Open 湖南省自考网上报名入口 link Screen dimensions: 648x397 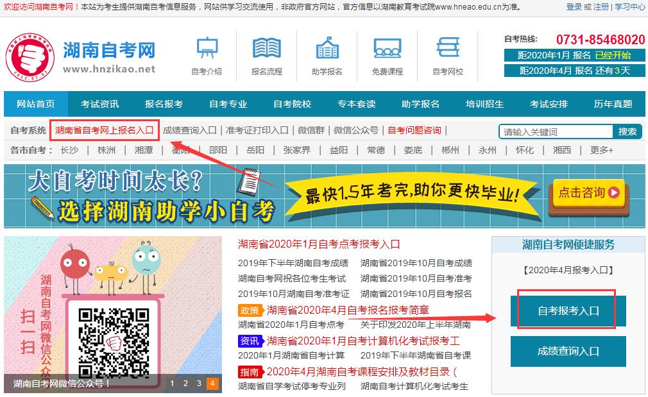click(104, 130)
